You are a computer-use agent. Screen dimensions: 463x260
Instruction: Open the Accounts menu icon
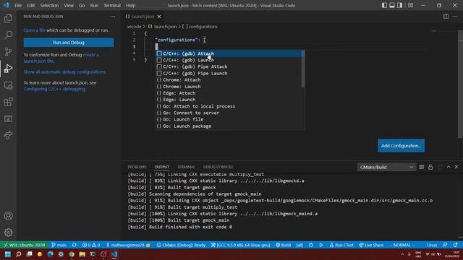(x=8, y=216)
